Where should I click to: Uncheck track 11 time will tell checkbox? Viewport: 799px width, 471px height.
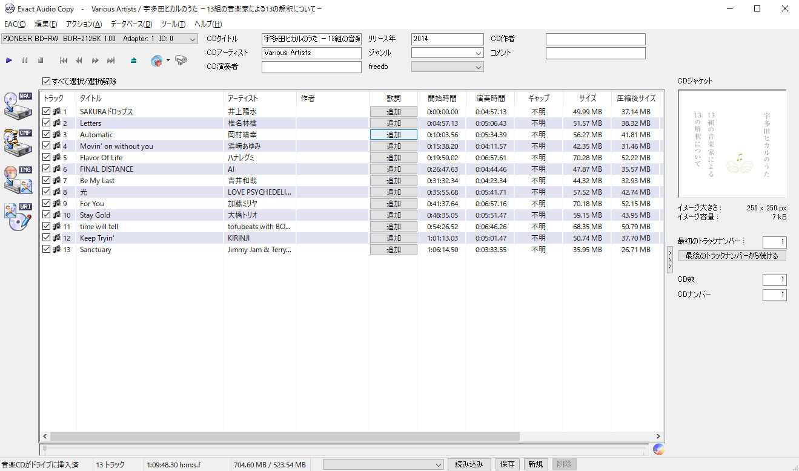47,226
